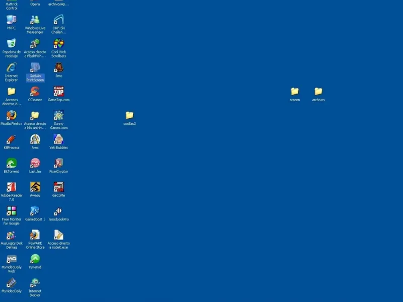Select the GoodLookPro shortcut
Viewport: 403px width, 302px height.
pos(58,211)
